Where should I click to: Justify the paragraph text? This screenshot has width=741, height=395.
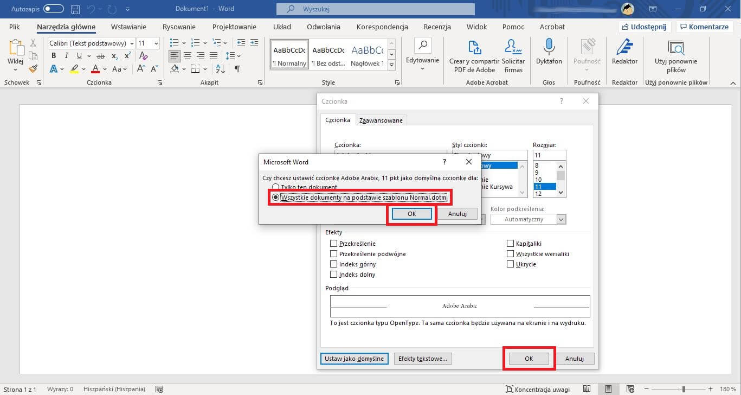click(214, 56)
